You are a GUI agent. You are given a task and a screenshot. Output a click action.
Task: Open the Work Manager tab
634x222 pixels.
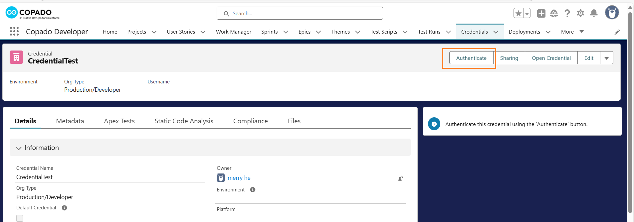click(x=234, y=32)
